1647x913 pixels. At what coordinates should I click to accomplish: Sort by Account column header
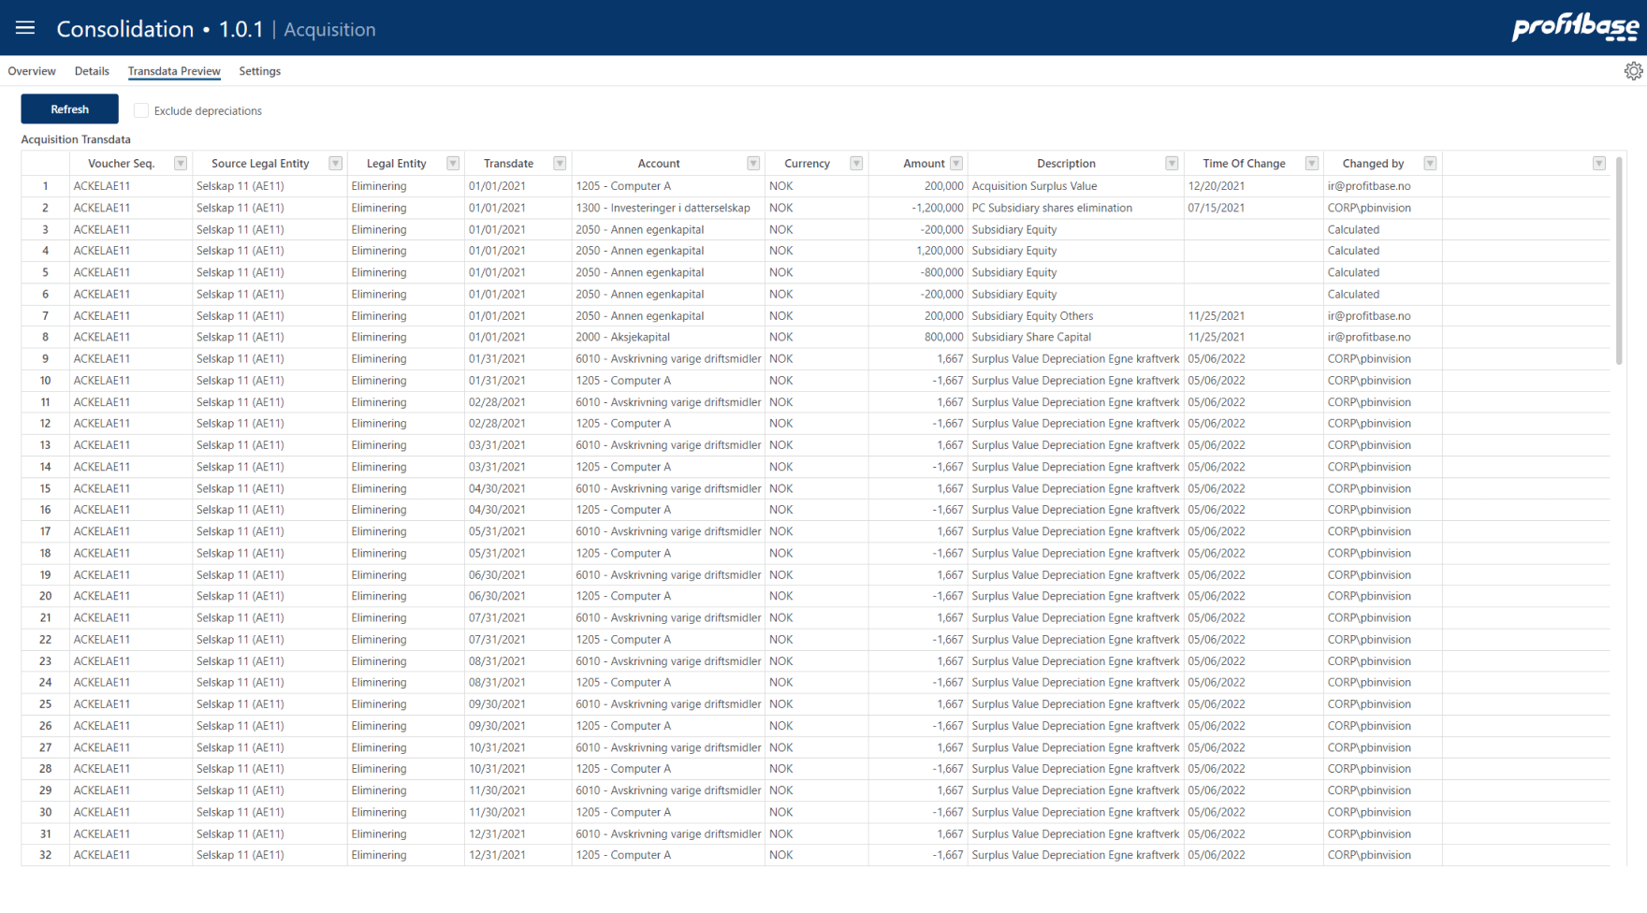pyautogui.click(x=659, y=164)
